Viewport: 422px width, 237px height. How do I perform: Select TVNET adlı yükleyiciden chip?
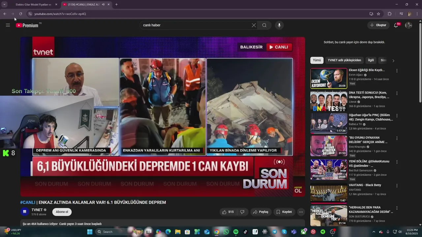(345, 60)
